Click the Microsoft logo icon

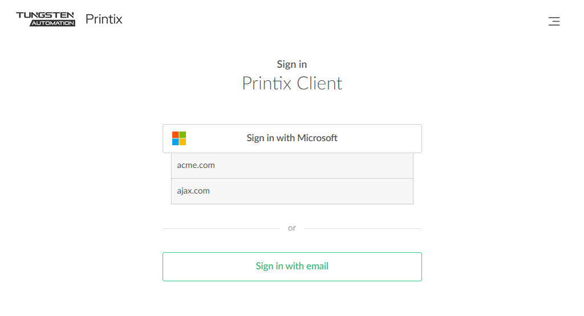pyautogui.click(x=179, y=138)
